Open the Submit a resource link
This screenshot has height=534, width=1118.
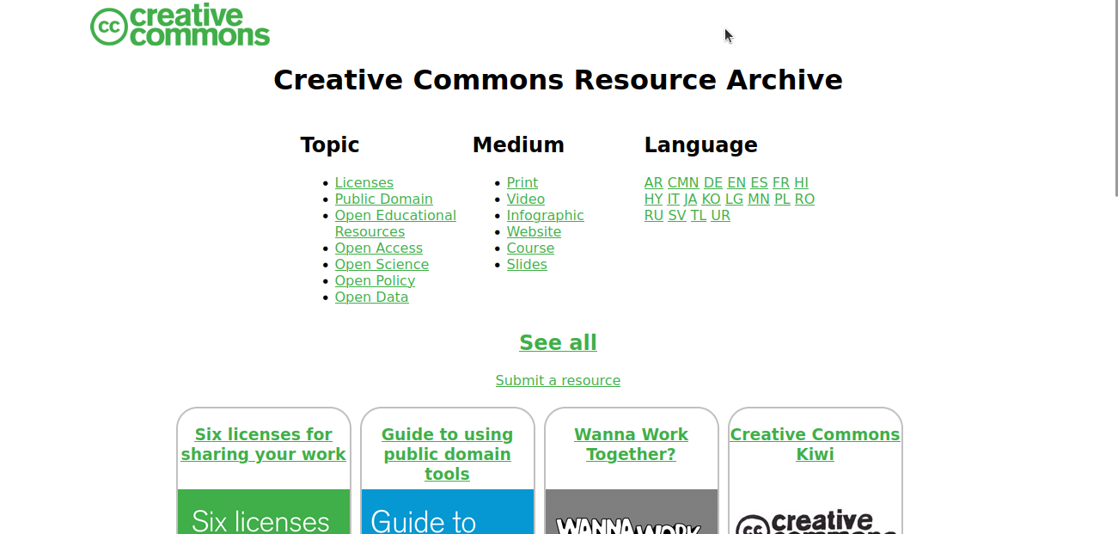click(558, 380)
